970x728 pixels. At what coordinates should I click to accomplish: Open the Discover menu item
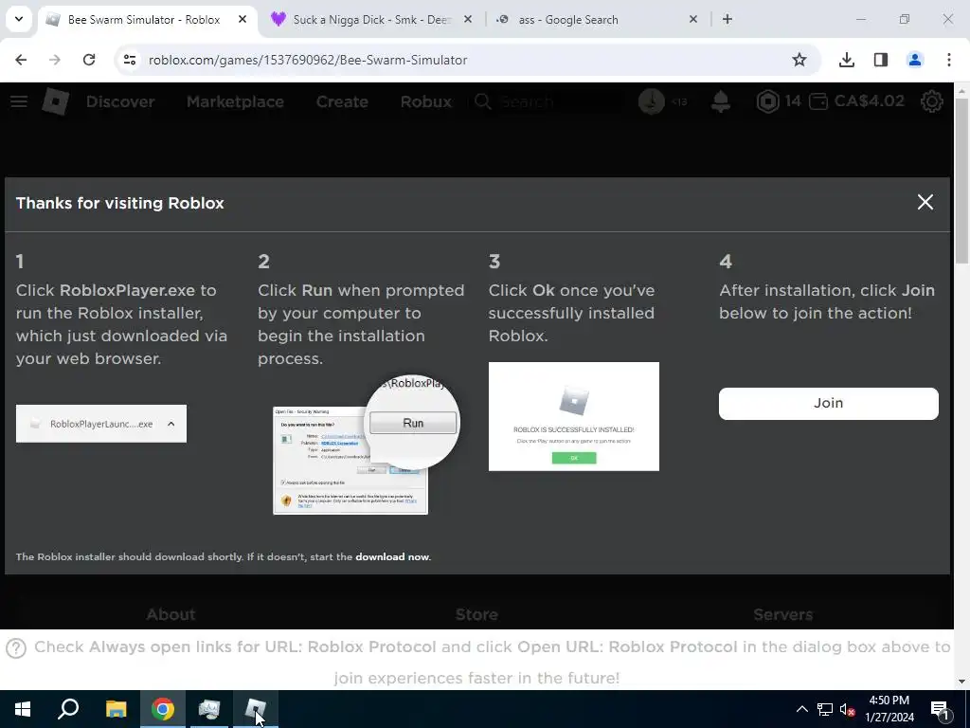click(x=120, y=101)
